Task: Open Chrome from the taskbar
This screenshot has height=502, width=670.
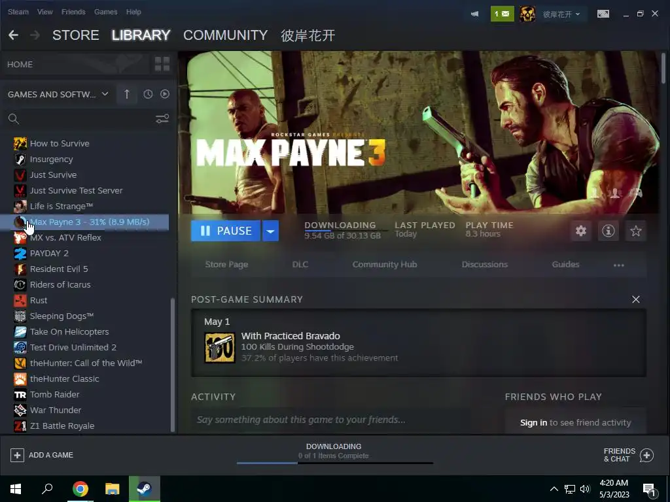Action: click(80, 489)
